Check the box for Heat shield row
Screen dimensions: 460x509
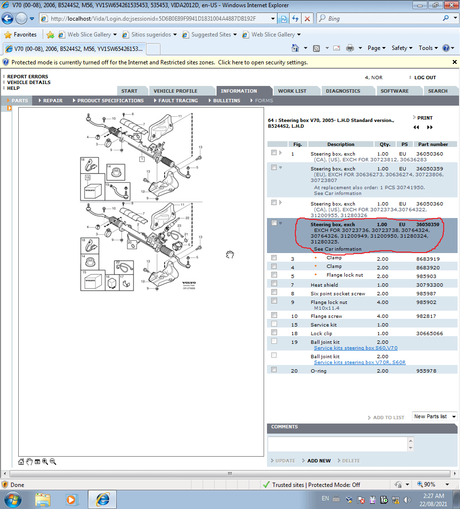pyautogui.click(x=274, y=284)
